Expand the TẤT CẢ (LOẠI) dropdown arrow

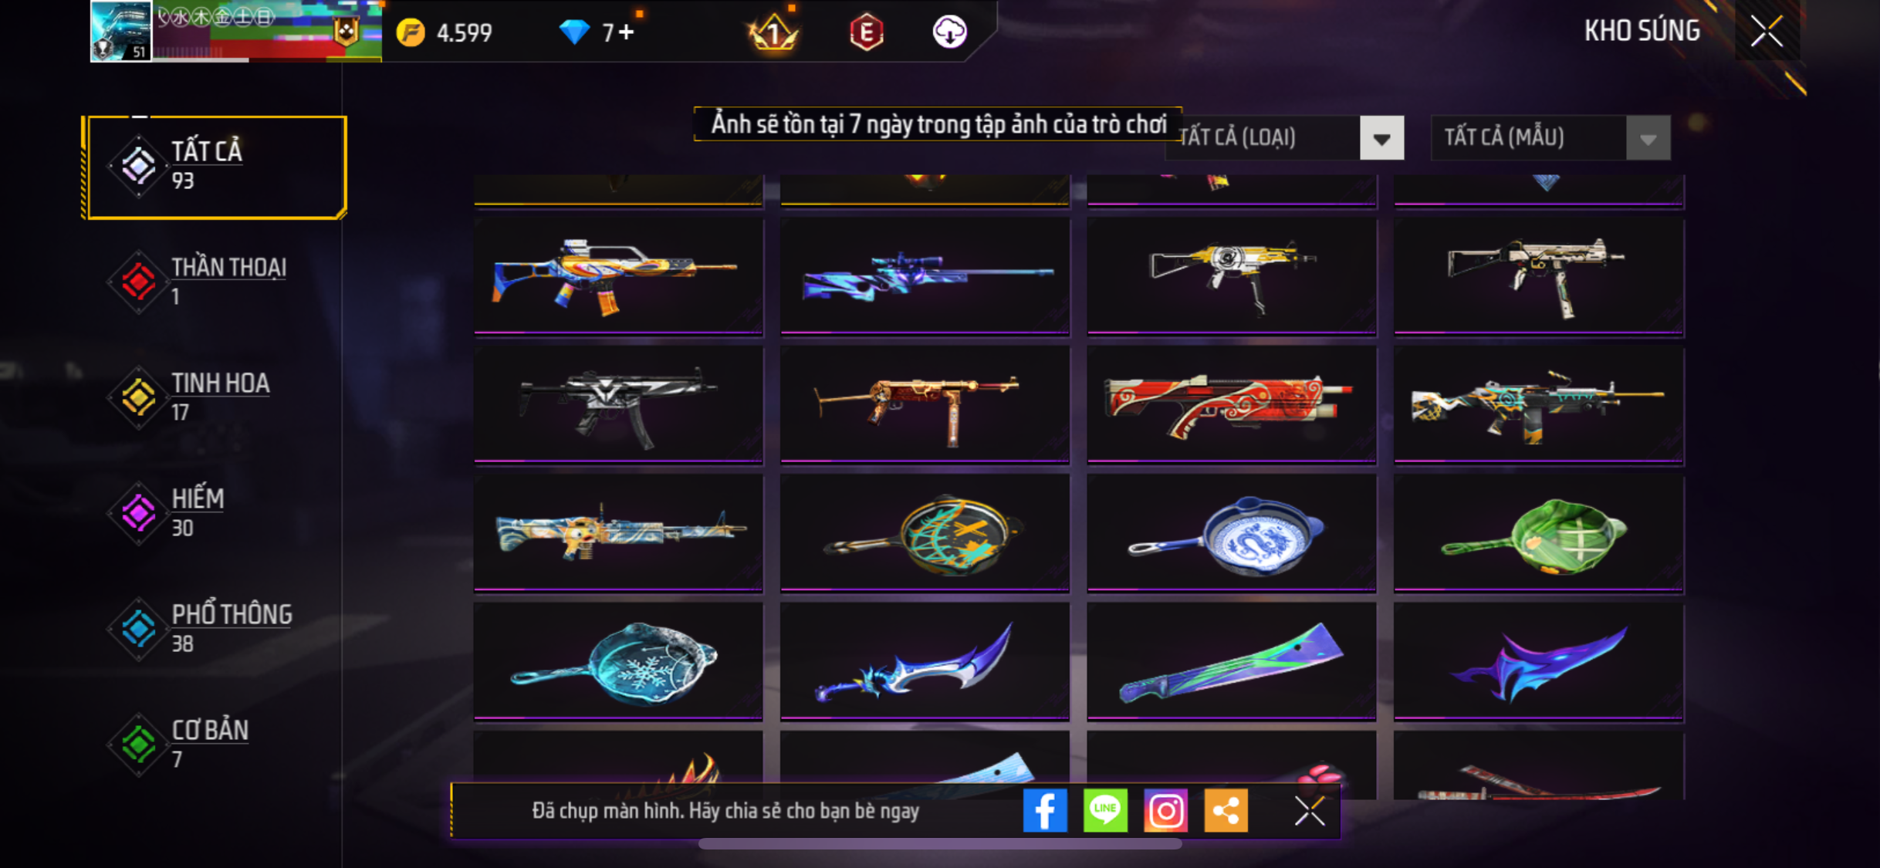tap(1381, 138)
